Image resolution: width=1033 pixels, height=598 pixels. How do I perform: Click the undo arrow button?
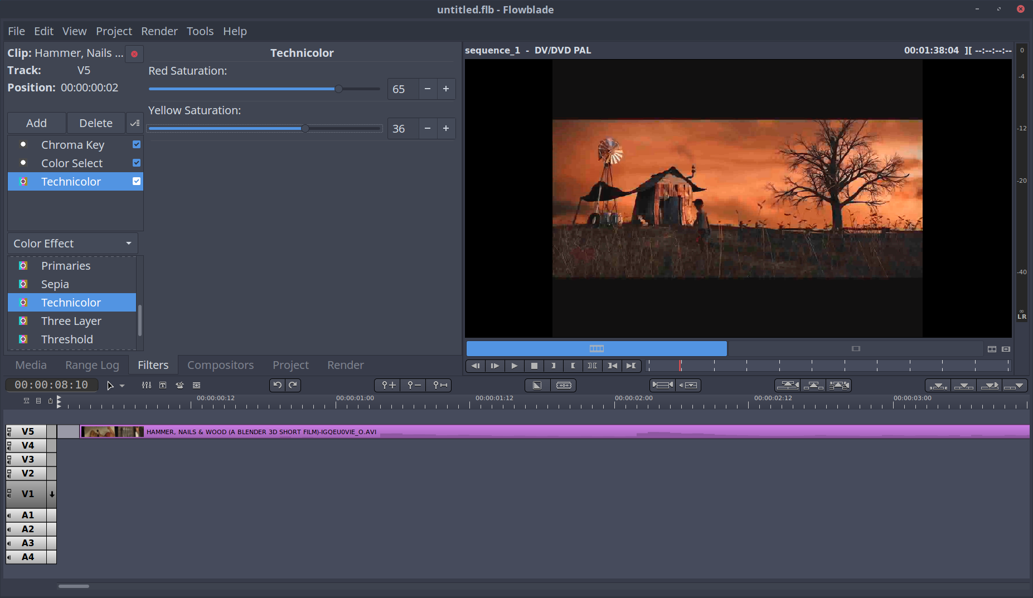278,385
